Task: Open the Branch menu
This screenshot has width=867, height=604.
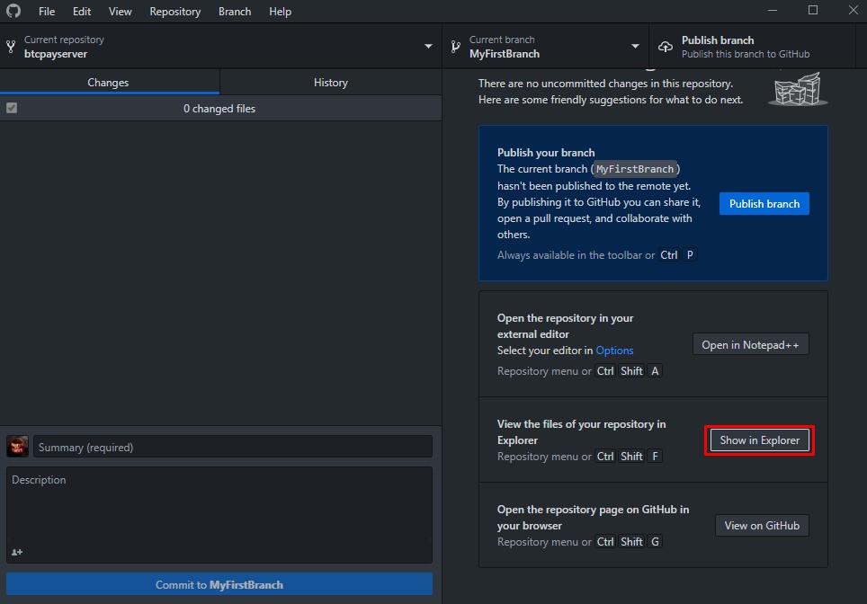Action: pyautogui.click(x=235, y=12)
